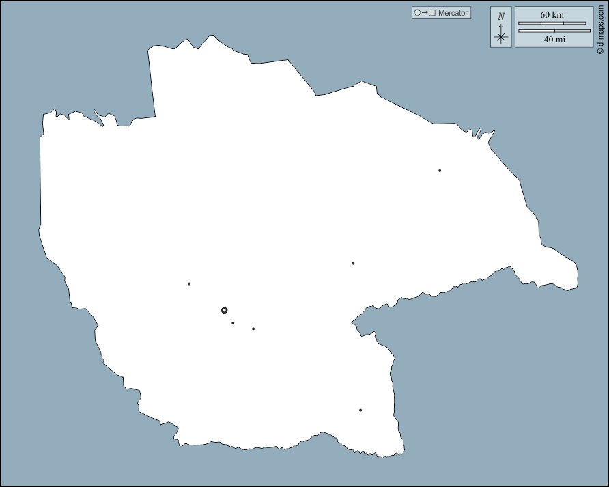609x487 pixels.
Task: Click the Mercator label text
Action: (x=453, y=13)
